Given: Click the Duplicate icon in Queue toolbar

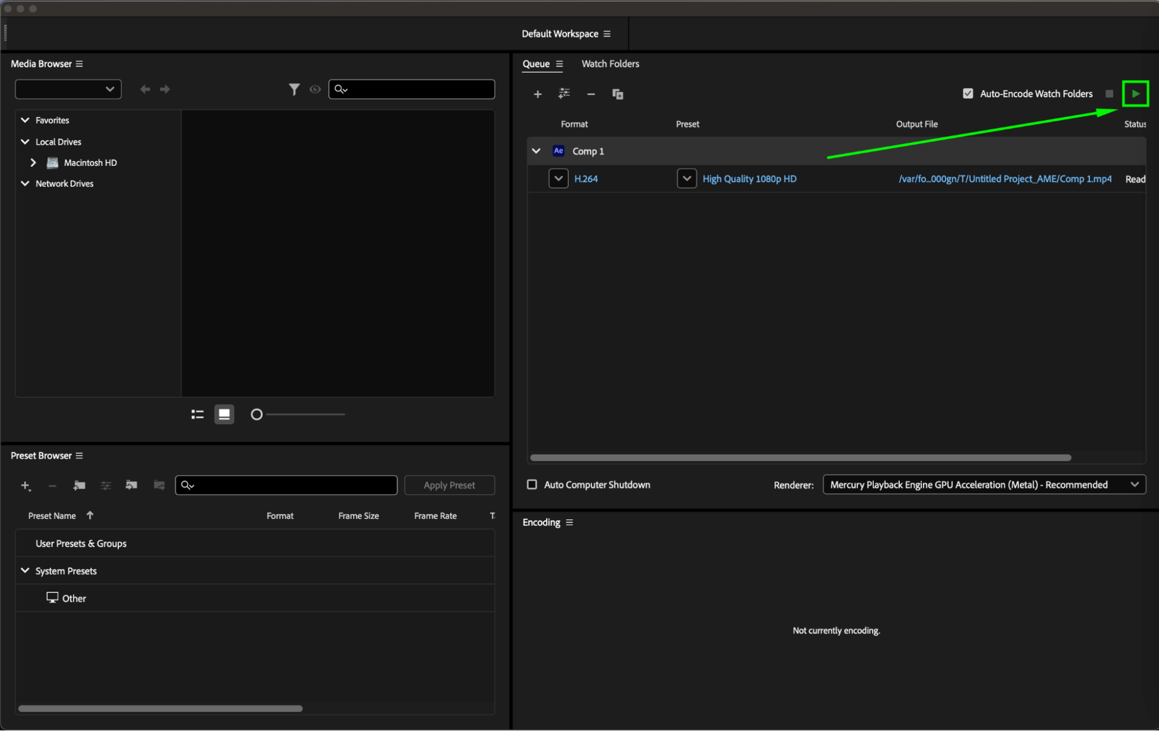Looking at the screenshot, I should click(x=617, y=94).
